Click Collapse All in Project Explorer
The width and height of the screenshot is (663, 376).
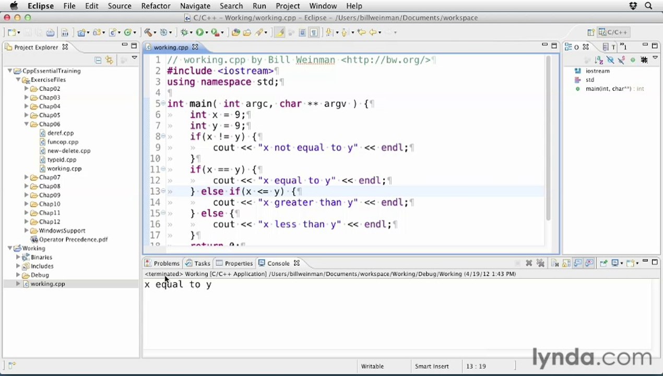pyautogui.click(x=98, y=60)
